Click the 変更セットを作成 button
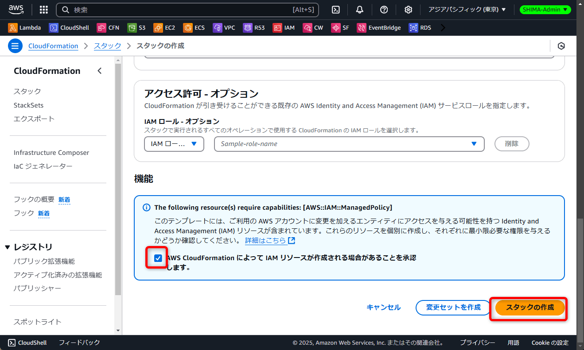Viewport: 584px width, 350px height. point(453,308)
